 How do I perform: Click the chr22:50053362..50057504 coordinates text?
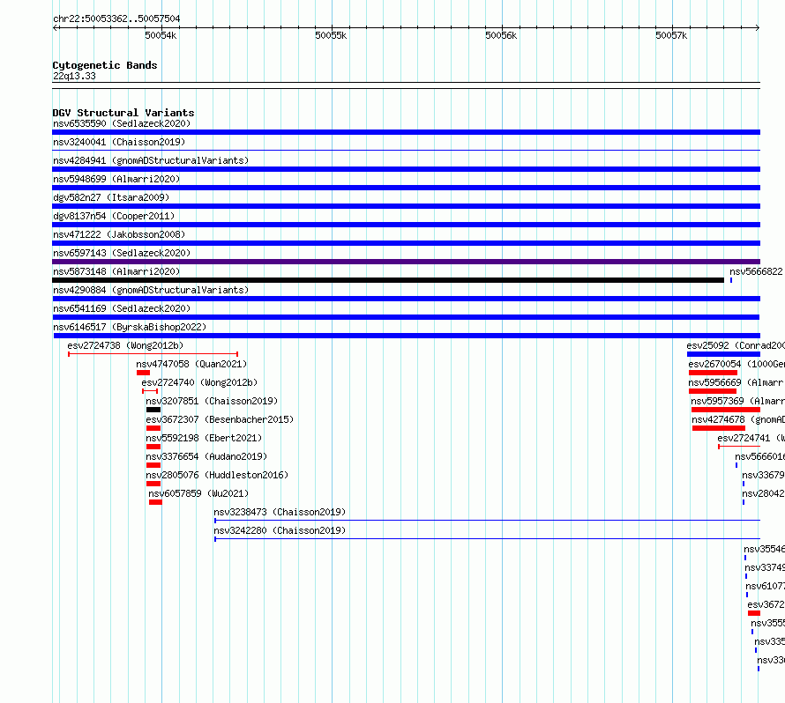[116, 18]
